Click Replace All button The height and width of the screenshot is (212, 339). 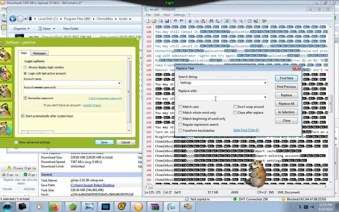click(287, 104)
